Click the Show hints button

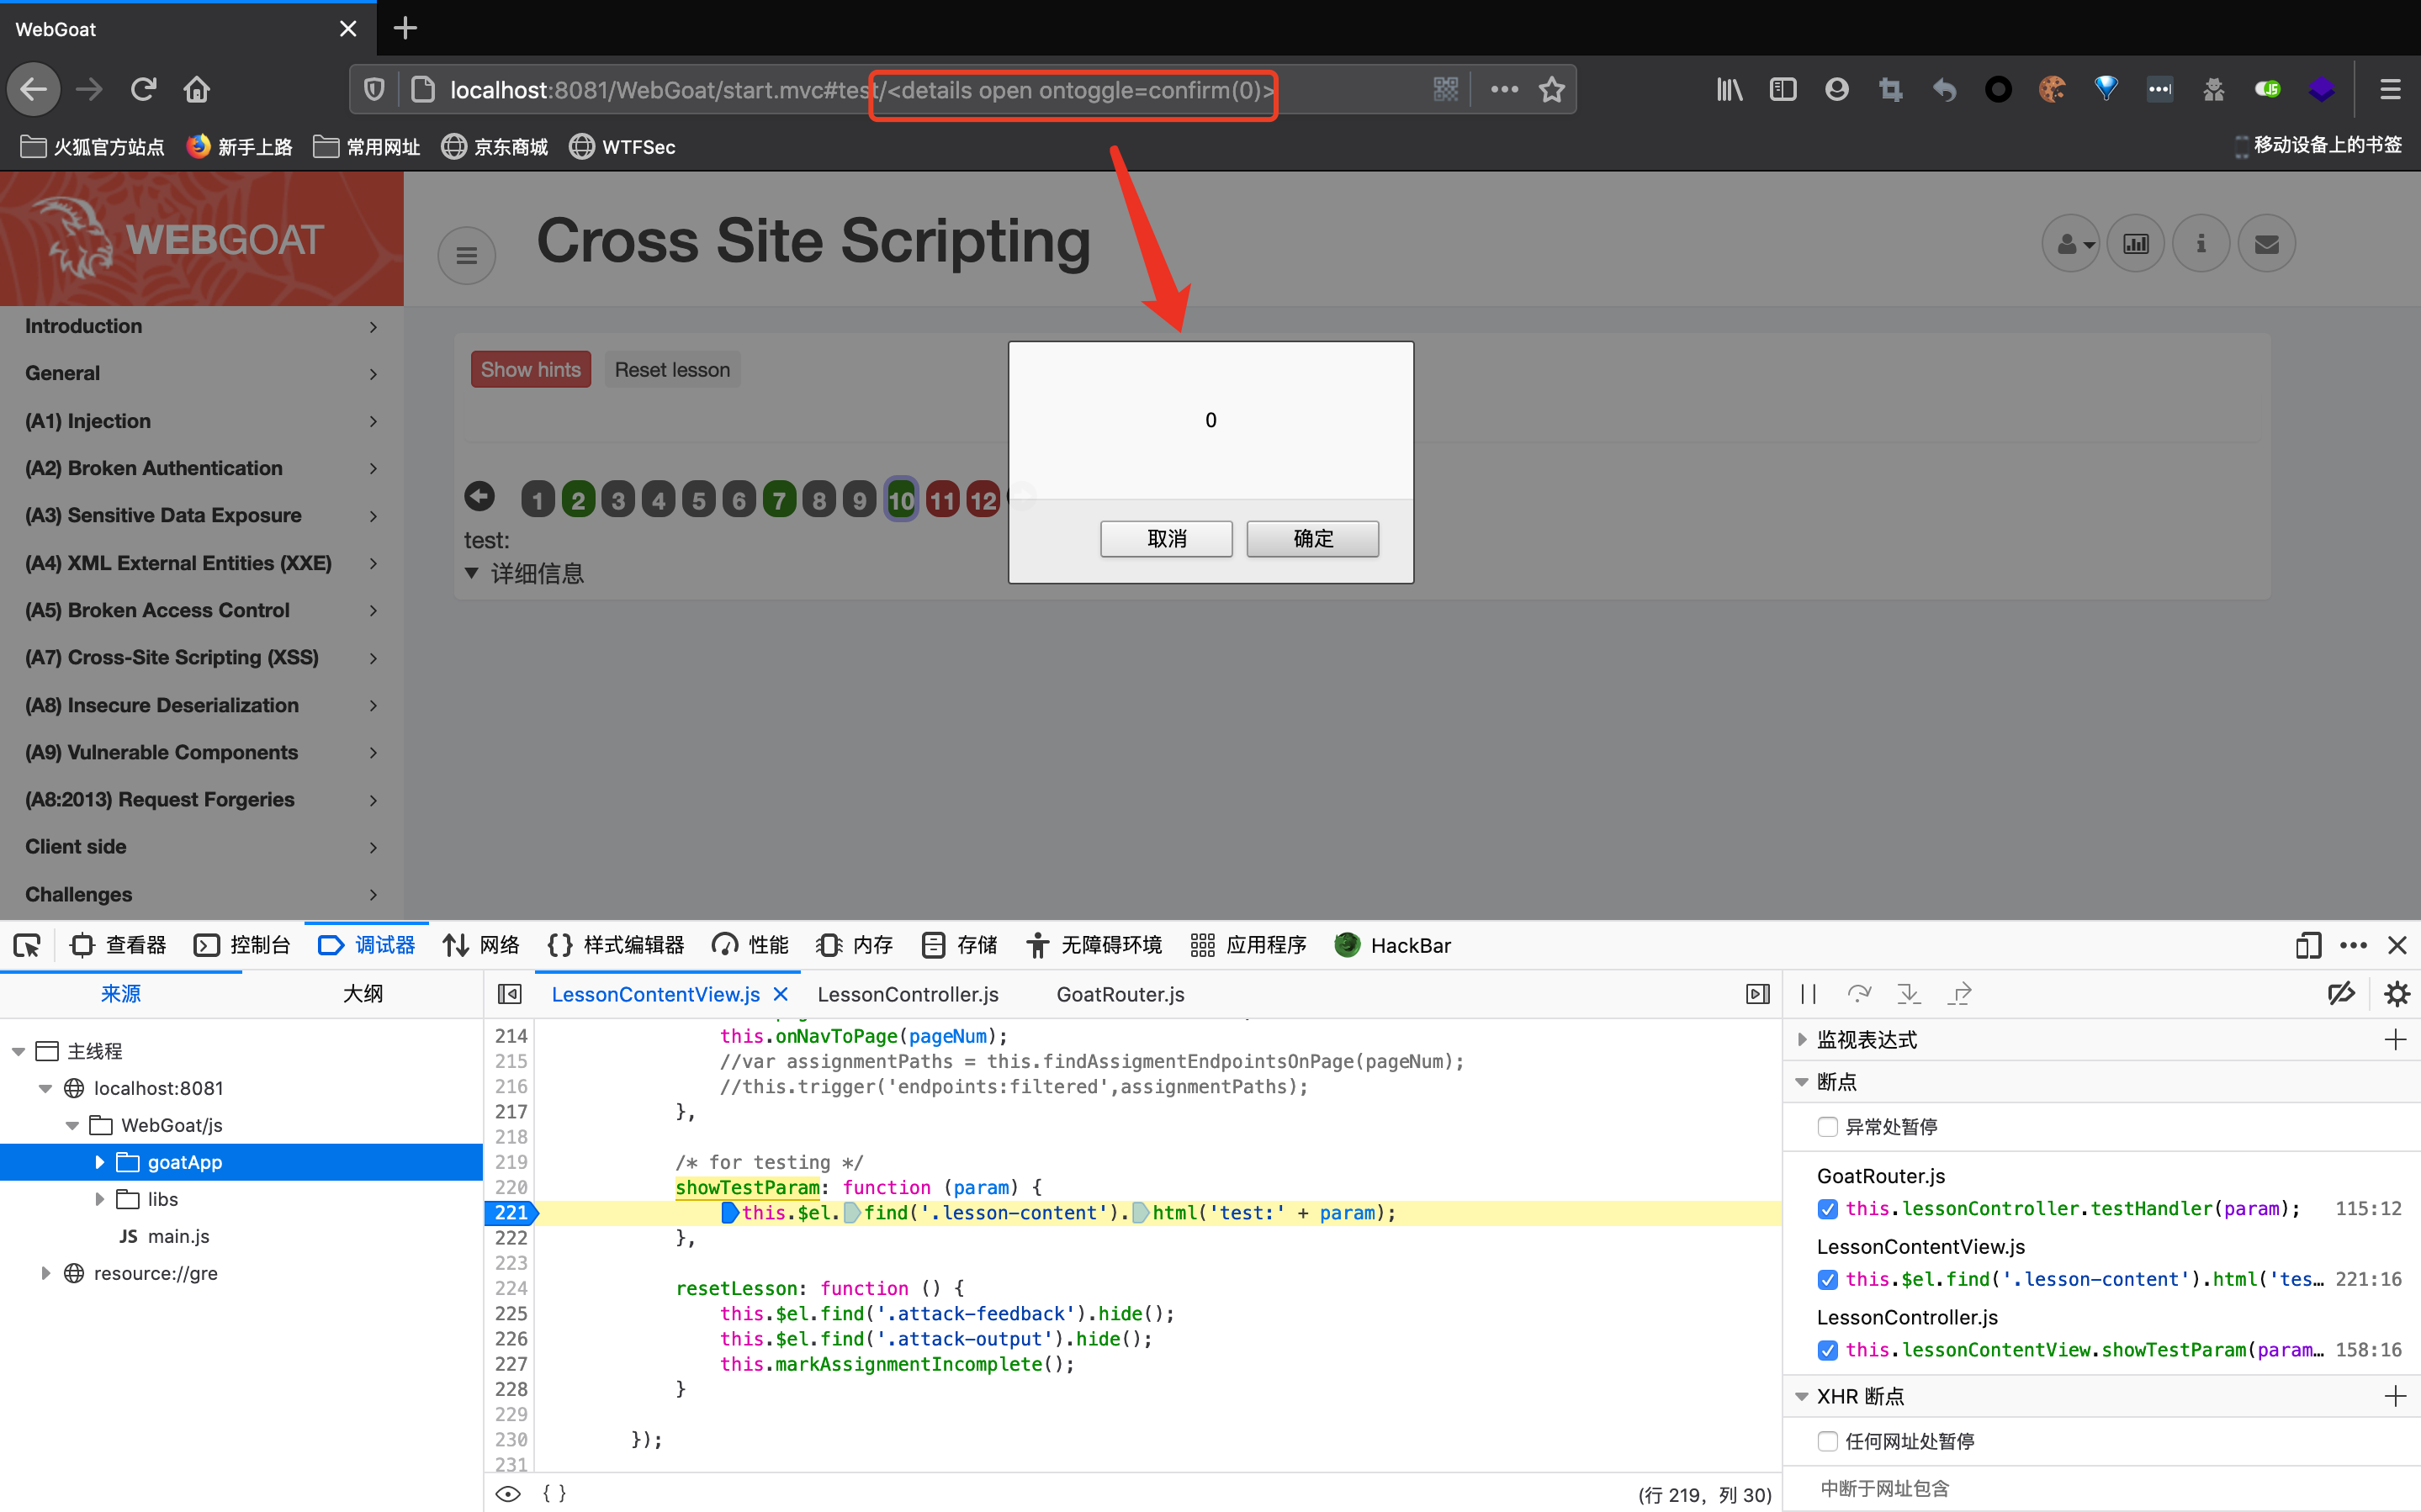[x=530, y=369]
